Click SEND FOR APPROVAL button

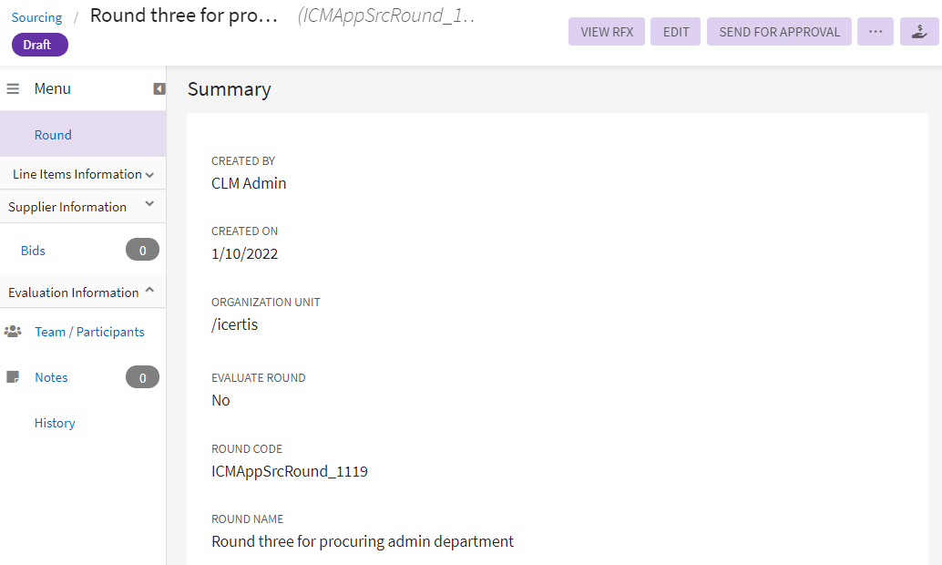click(779, 32)
